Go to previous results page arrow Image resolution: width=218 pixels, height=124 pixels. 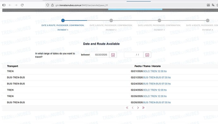click(x=133, y=108)
